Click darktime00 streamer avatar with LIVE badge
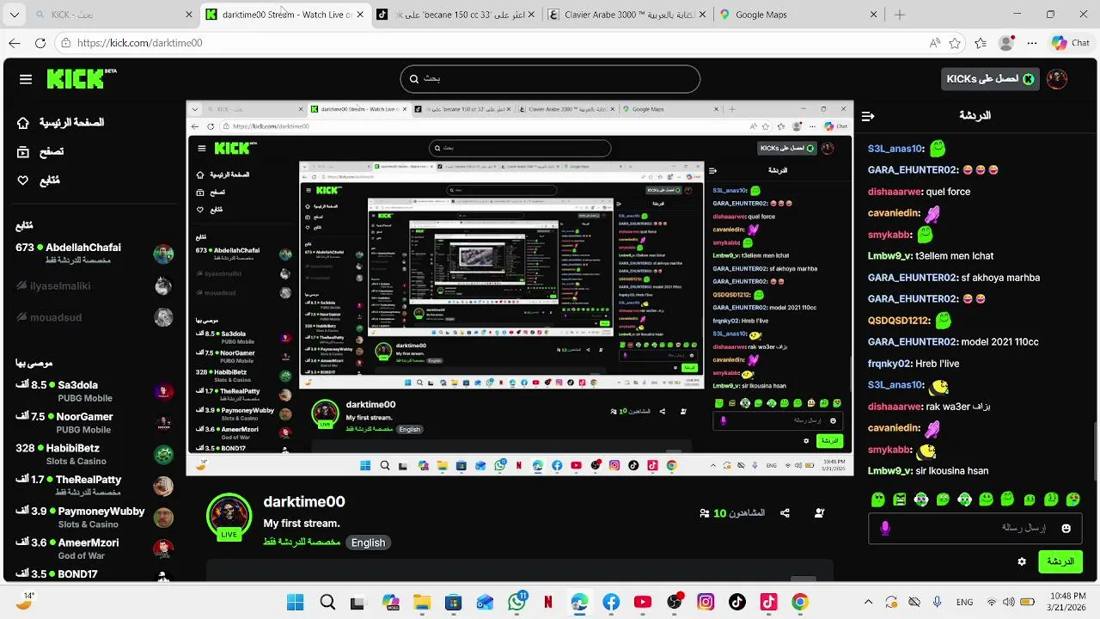This screenshot has height=619, width=1100. click(x=229, y=516)
